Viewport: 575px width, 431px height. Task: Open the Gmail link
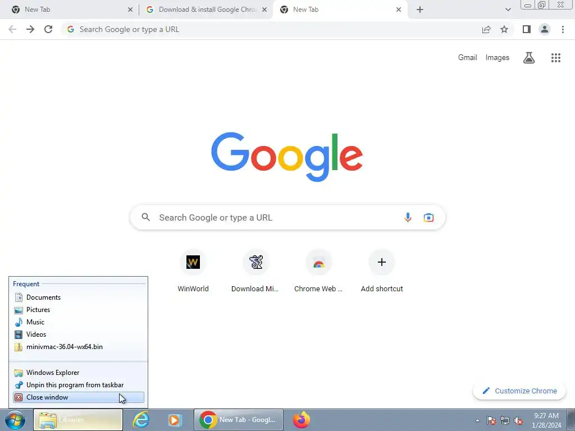[468, 58]
